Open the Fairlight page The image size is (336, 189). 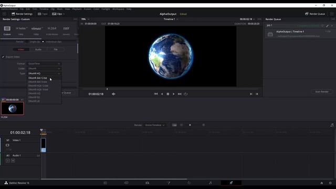[x=210, y=183]
